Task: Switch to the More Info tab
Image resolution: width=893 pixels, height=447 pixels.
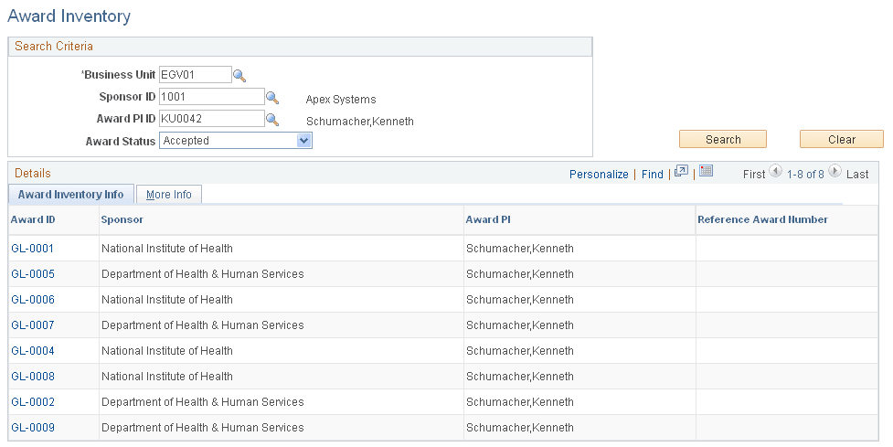Action: (169, 195)
